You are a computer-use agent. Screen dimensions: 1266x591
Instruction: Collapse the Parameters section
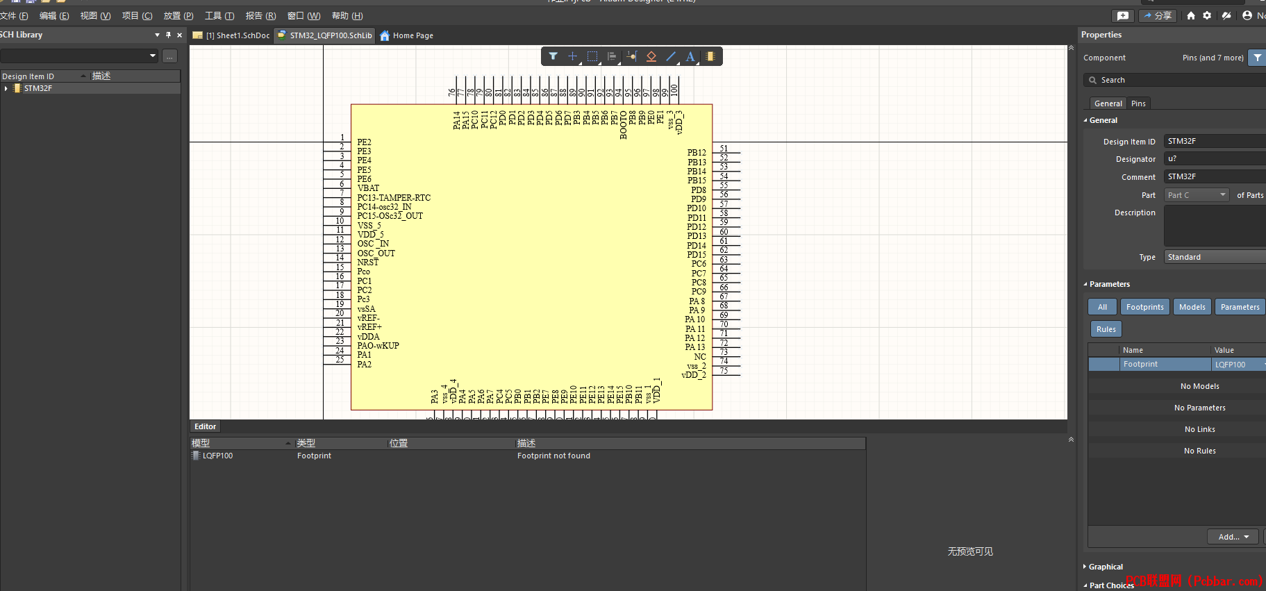point(1085,284)
